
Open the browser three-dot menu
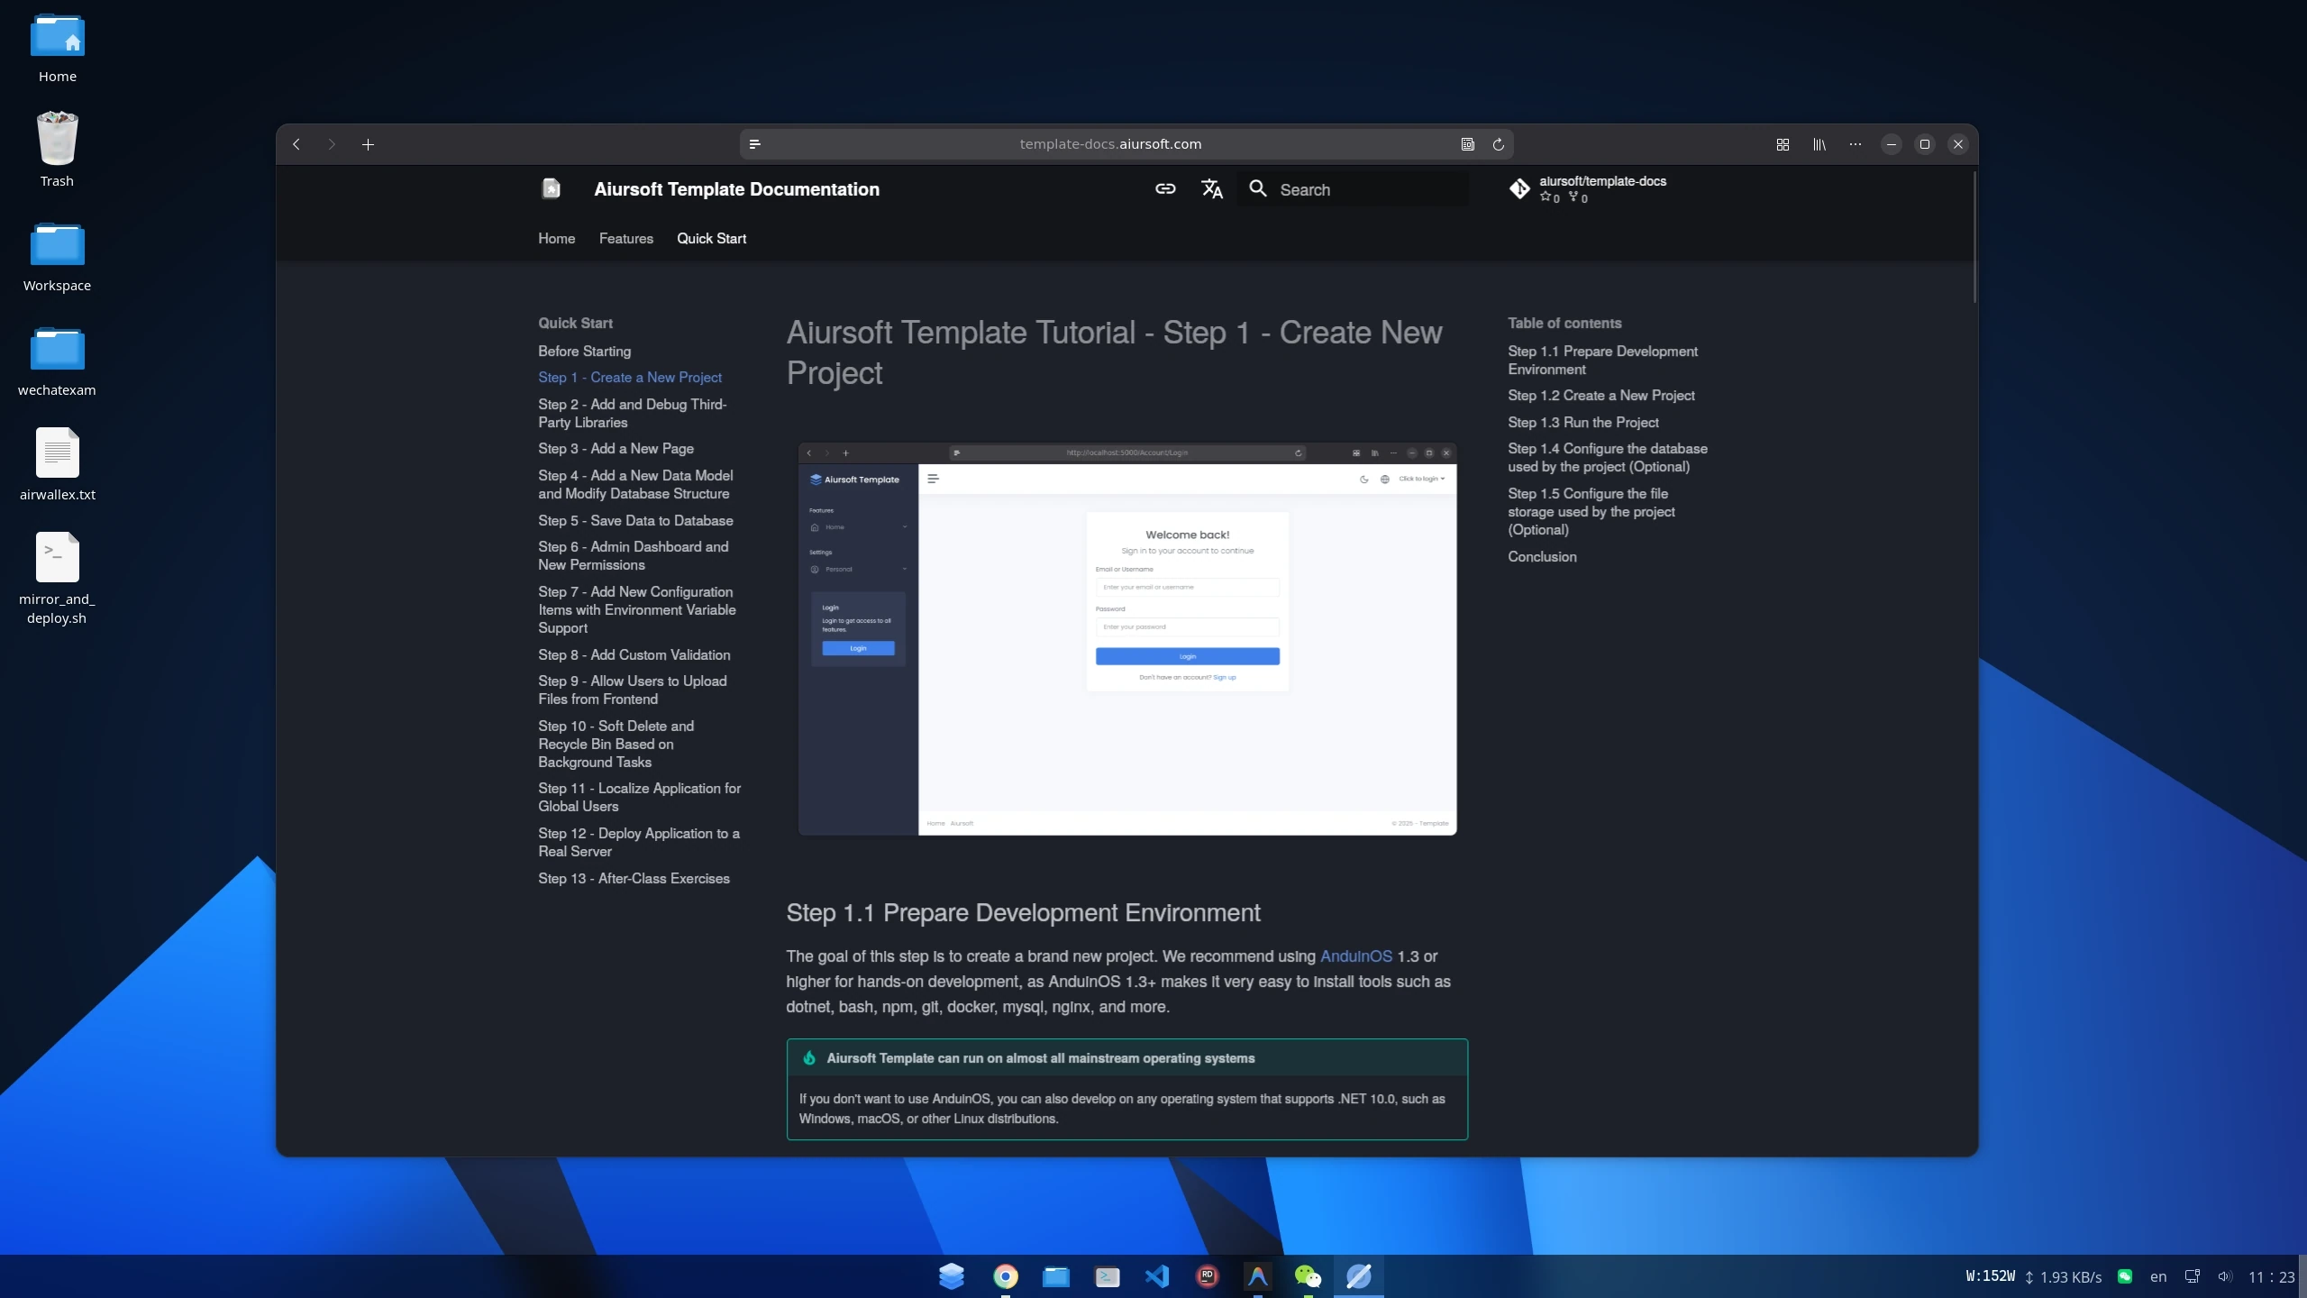[1855, 144]
